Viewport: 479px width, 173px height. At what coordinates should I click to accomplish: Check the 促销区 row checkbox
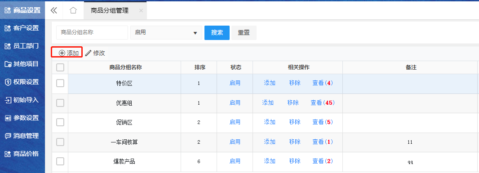pyautogui.click(x=60, y=122)
